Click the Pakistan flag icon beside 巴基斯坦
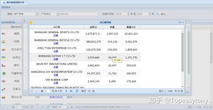Viewport: 213px width, 110px height. [4, 74]
